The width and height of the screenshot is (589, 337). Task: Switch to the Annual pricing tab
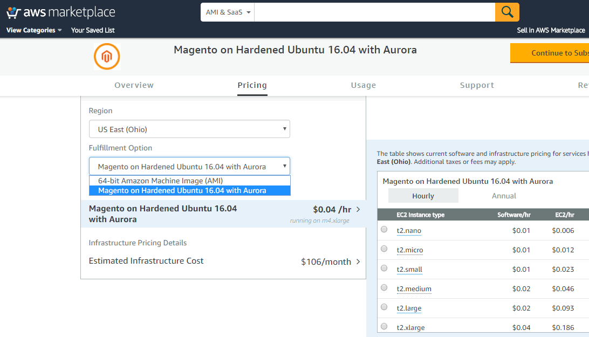pos(504,196)
